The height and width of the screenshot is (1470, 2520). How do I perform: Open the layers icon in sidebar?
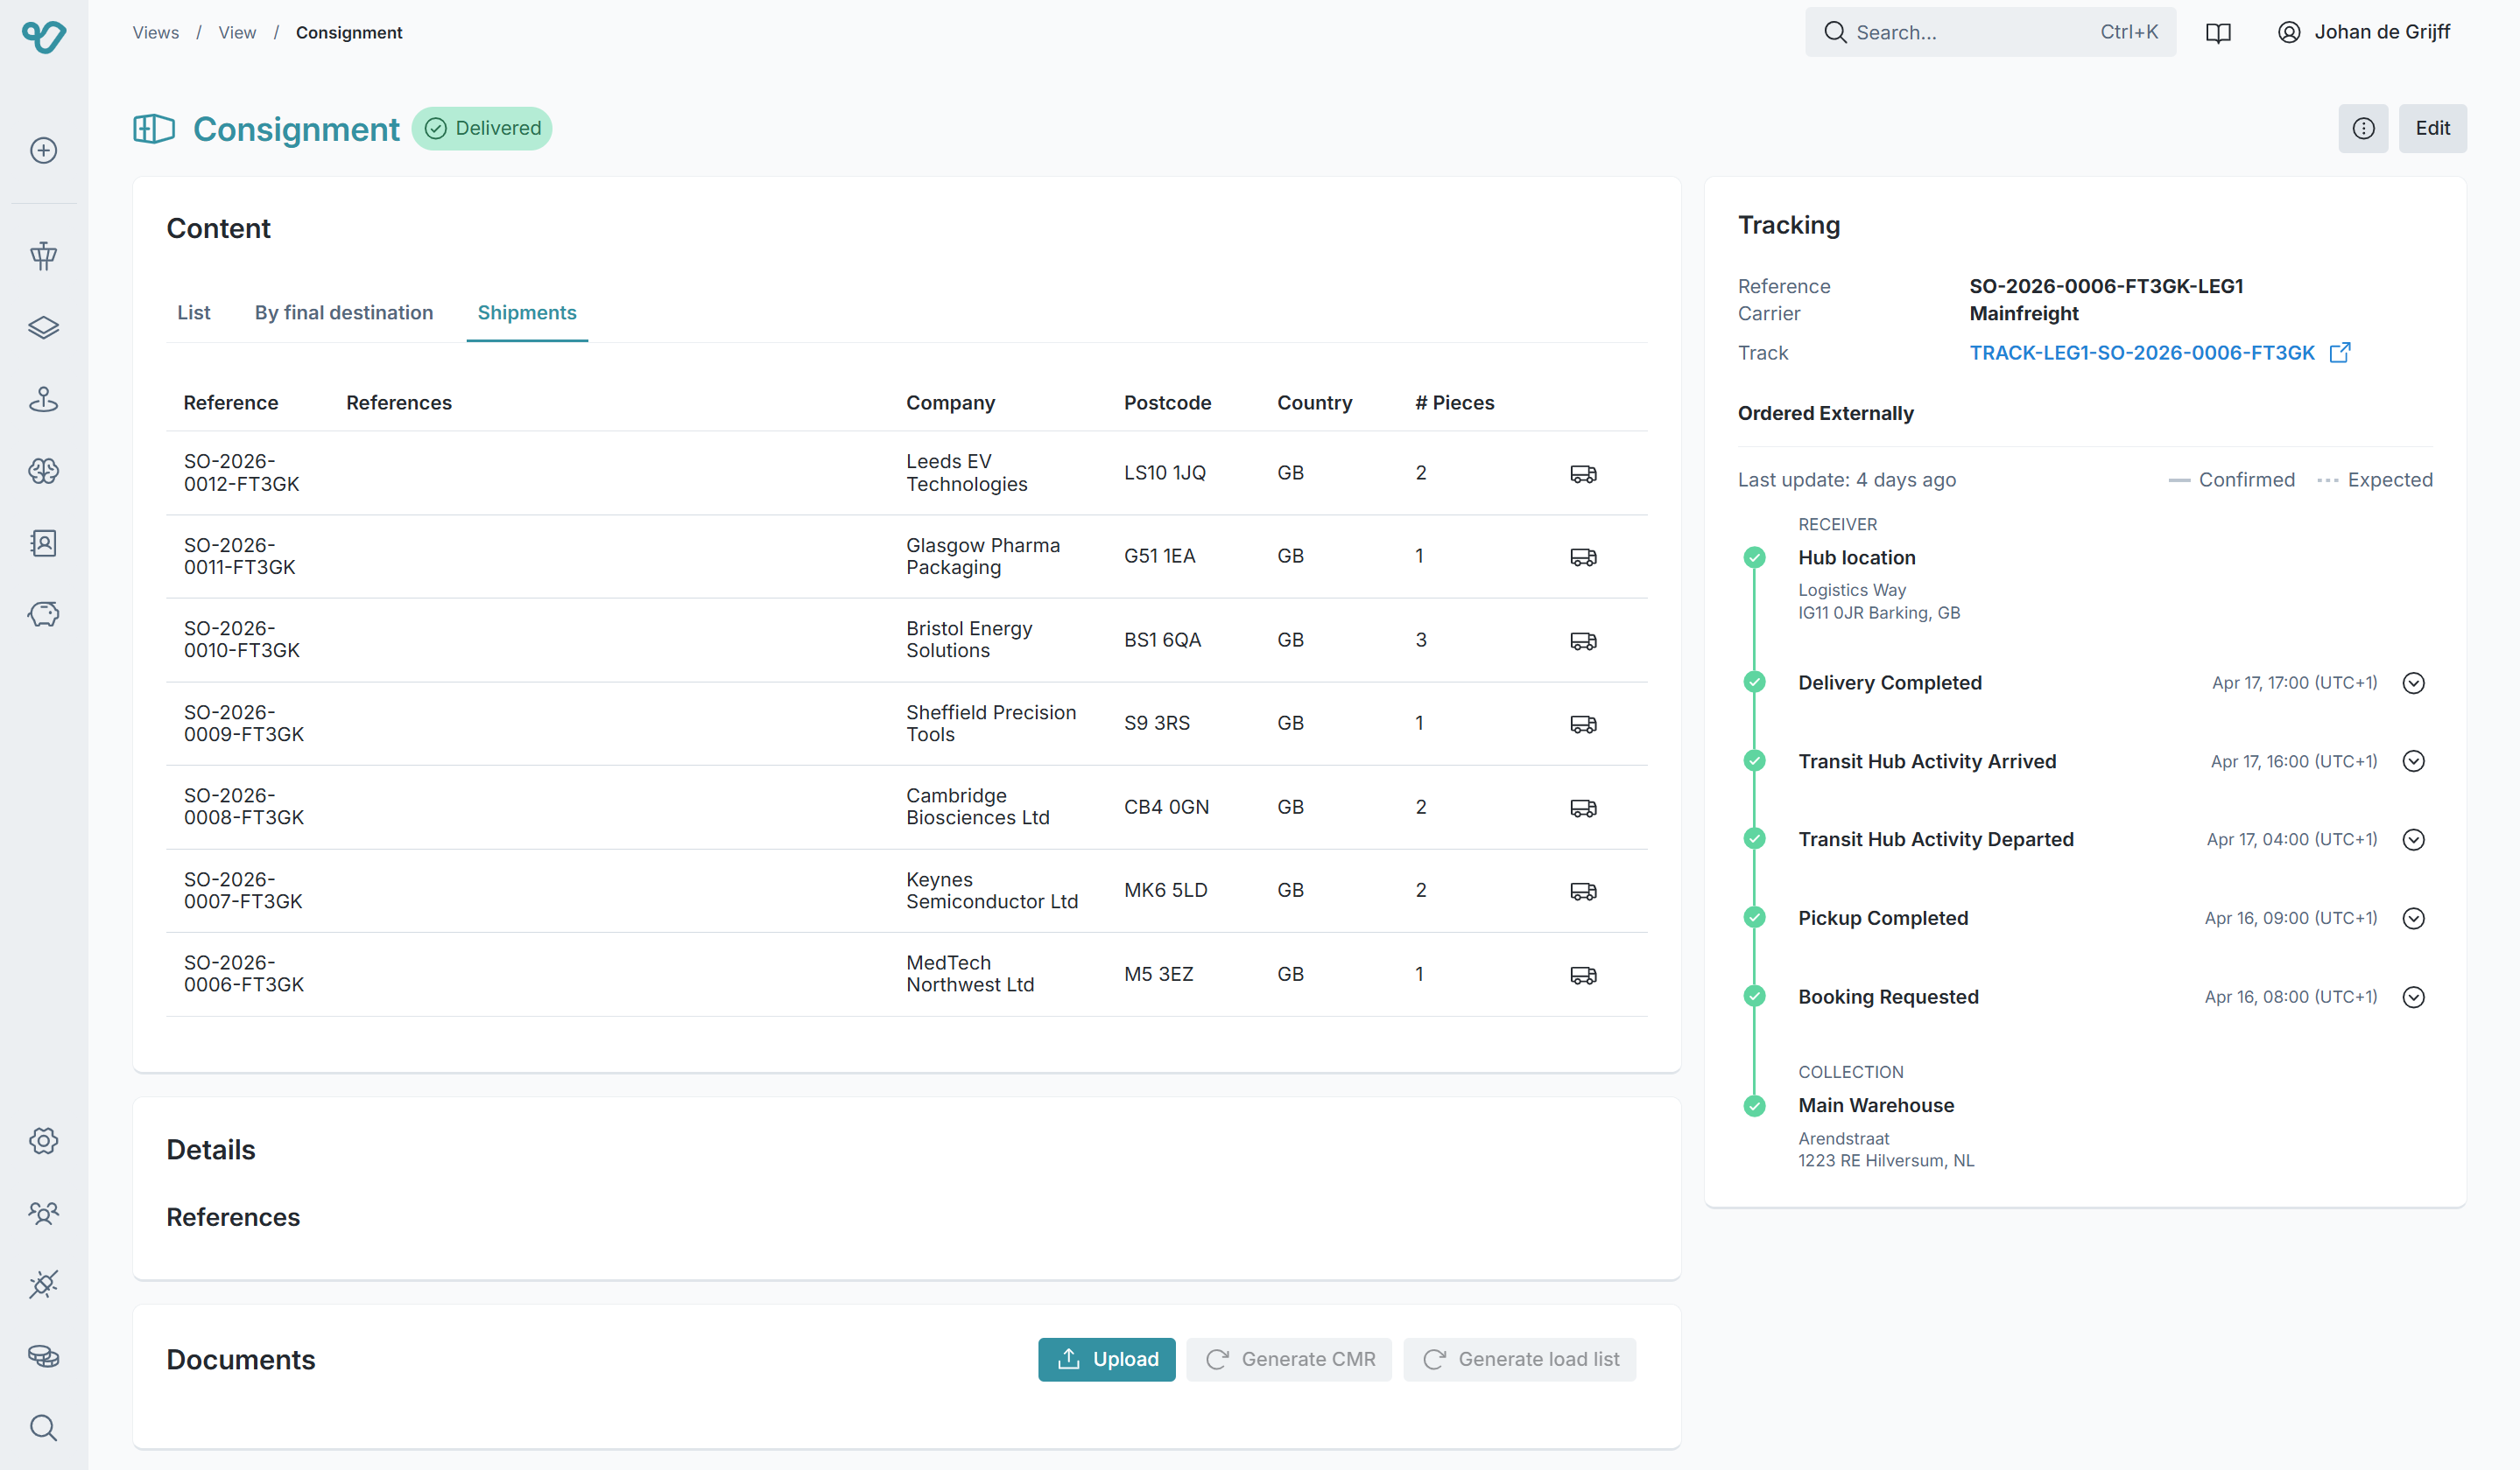tap(43, 328)
